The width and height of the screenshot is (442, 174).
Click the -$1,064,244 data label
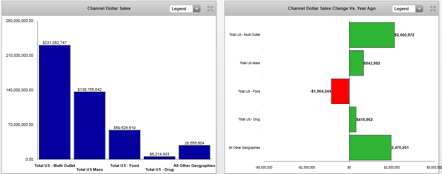[320, 91]
